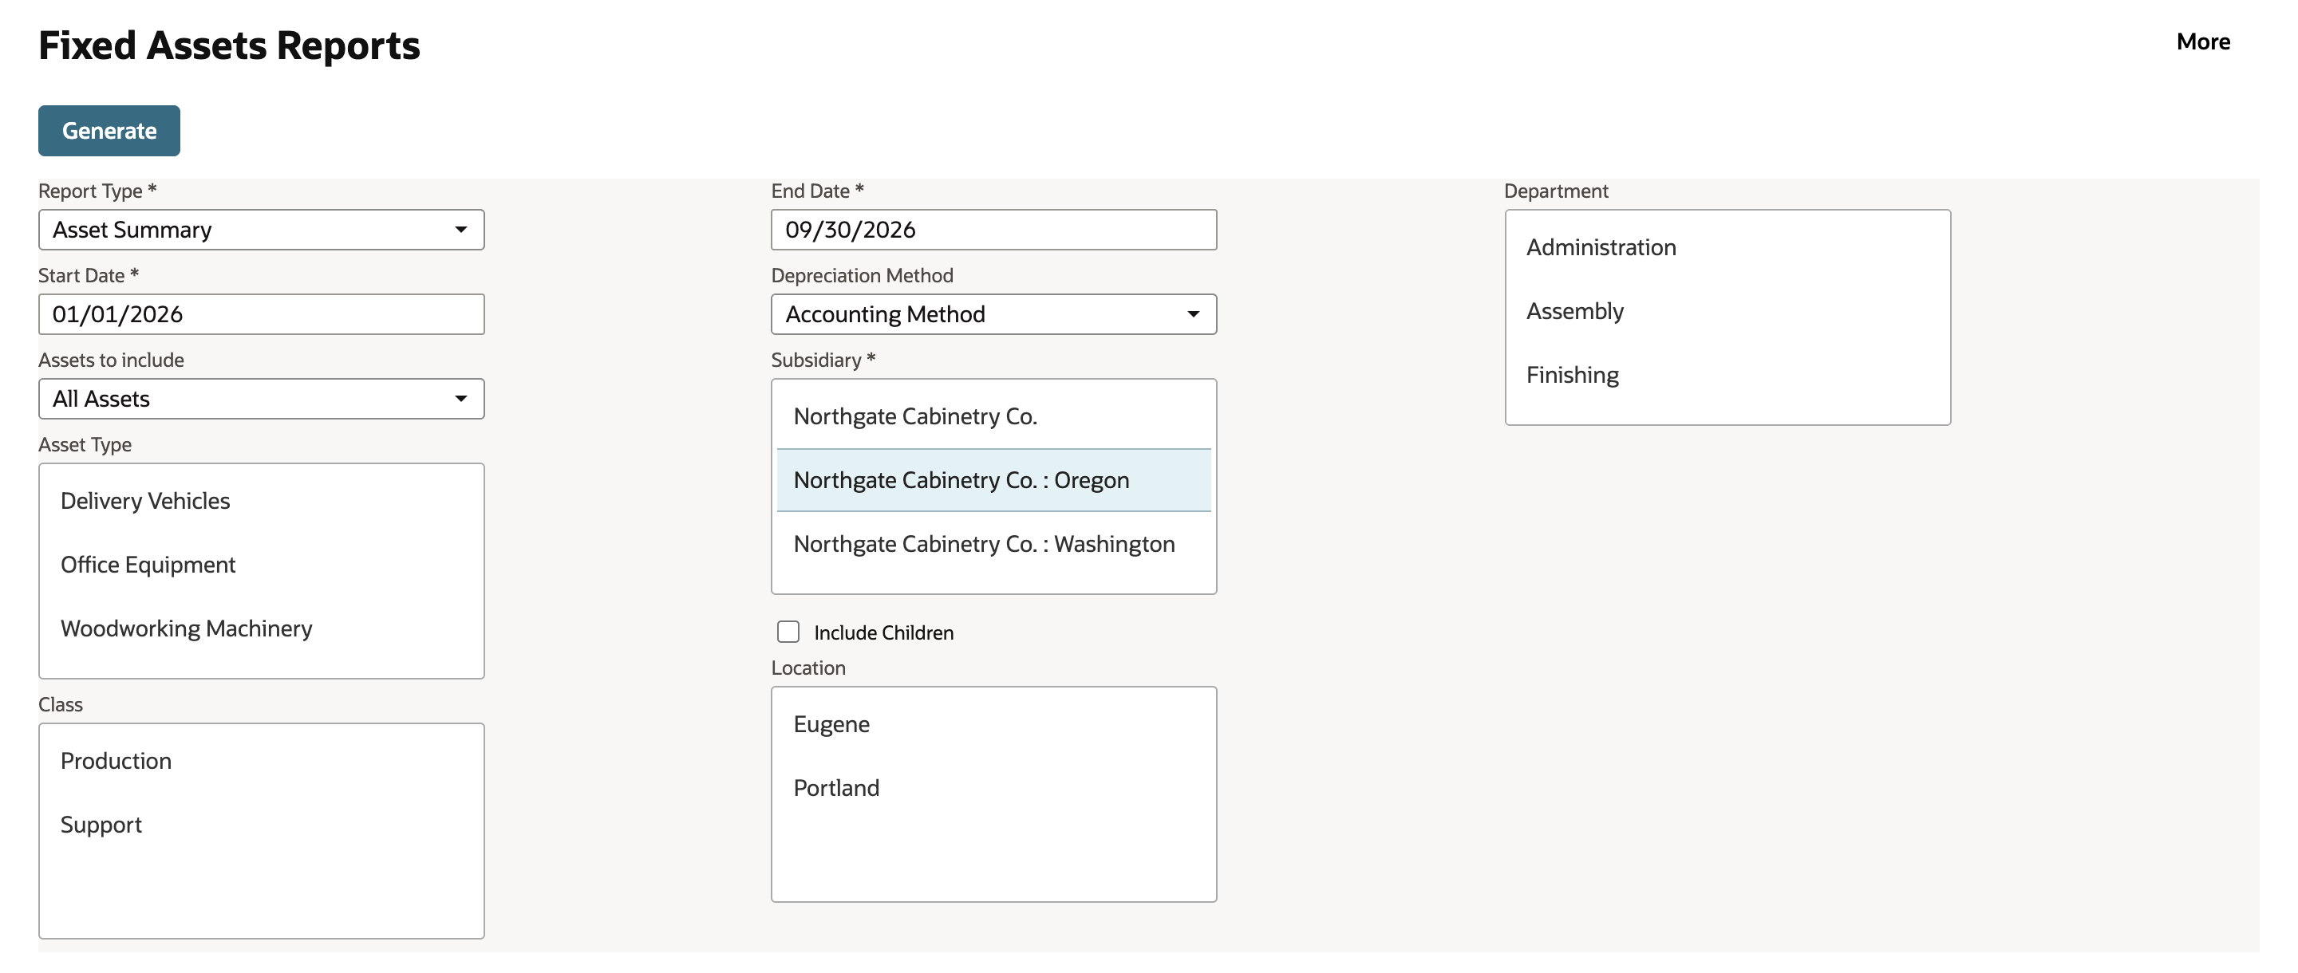Image resolution: width=2298 pixels, height=973 pixels.
Task: Select the Assembly department
Action: 1727,311
